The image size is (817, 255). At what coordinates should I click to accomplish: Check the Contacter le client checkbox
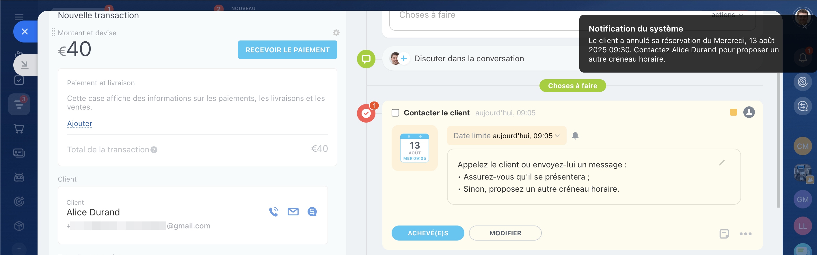395,113
